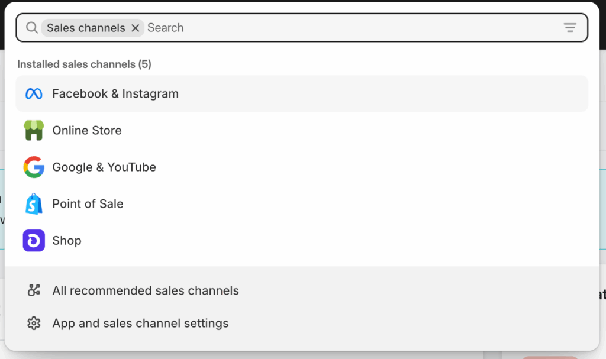This screenshot has height=359, width=606.
Task: Open the Shop sales channel
Action: [x=67, y=241]
